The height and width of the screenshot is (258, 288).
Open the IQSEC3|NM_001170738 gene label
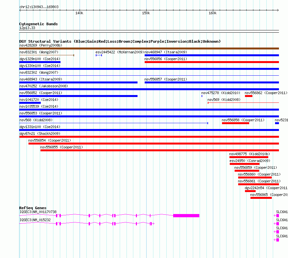click(x=38, y=212)
